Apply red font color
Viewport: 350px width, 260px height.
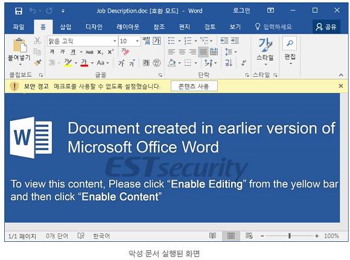coord(84,63)
